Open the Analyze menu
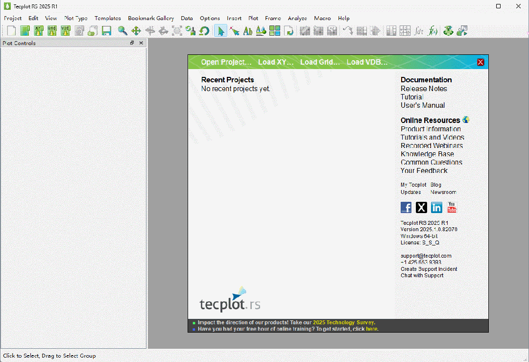 (x=297, y=18)
